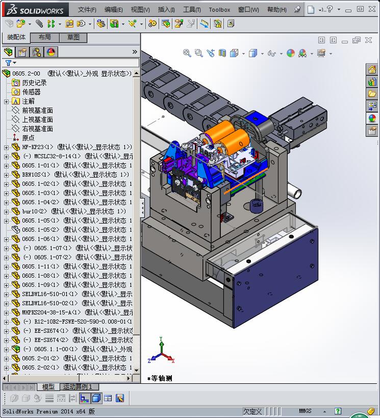Click feature tree horizontal scrollbar right arrow
Screen dimensions: 380x418
[x=129, y=378]
